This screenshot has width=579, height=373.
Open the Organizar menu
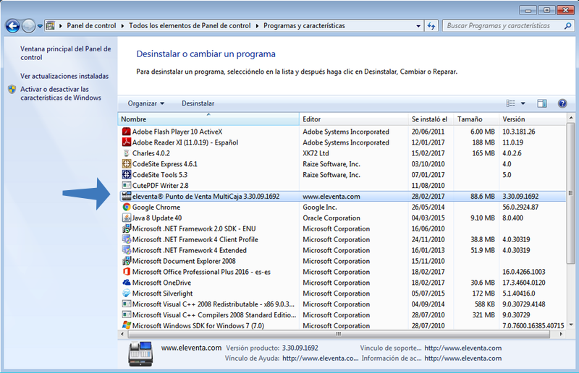click(x=146, y=103)
